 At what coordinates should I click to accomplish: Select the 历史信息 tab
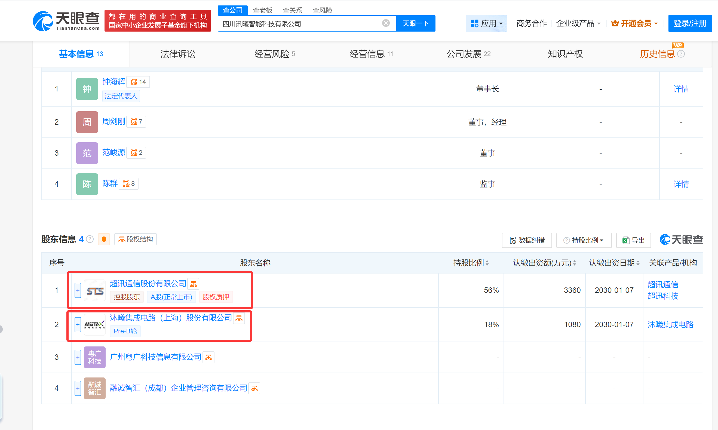click(657, 54)
